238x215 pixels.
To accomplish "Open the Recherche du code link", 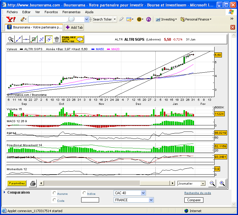I will tap(198, 193).
